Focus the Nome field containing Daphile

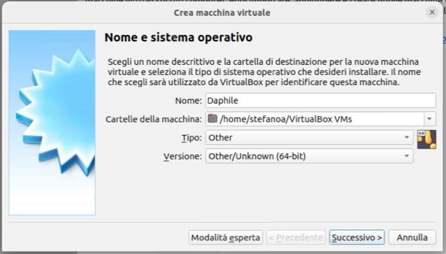coord(320,100)
